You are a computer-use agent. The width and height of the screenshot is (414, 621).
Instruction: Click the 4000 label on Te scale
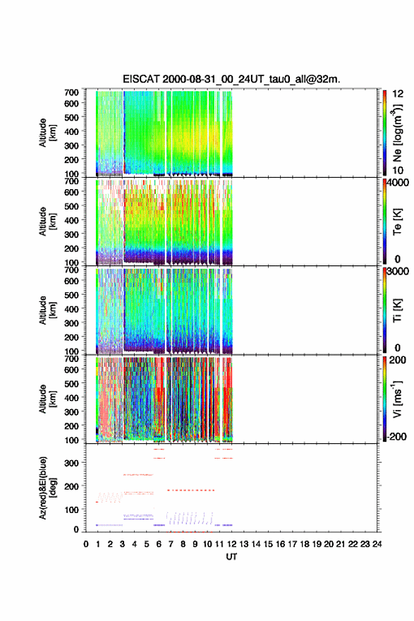click(x=398, y=183)
